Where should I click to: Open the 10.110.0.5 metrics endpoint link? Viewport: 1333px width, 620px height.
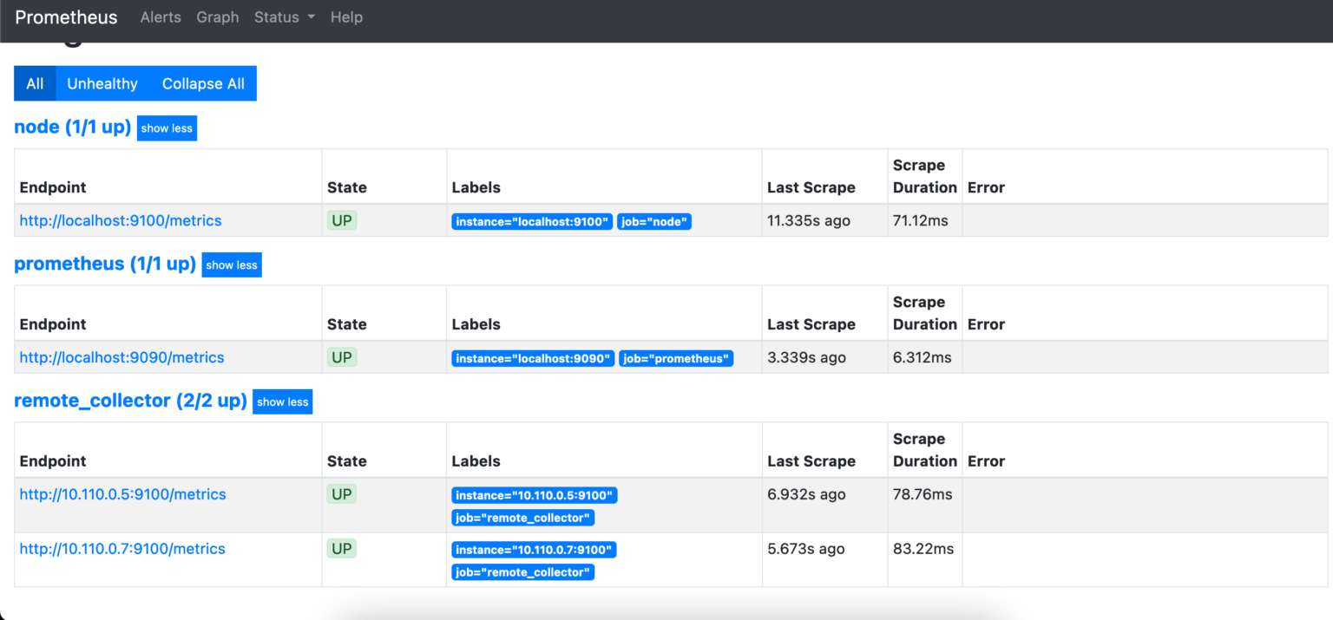(122, 493)
